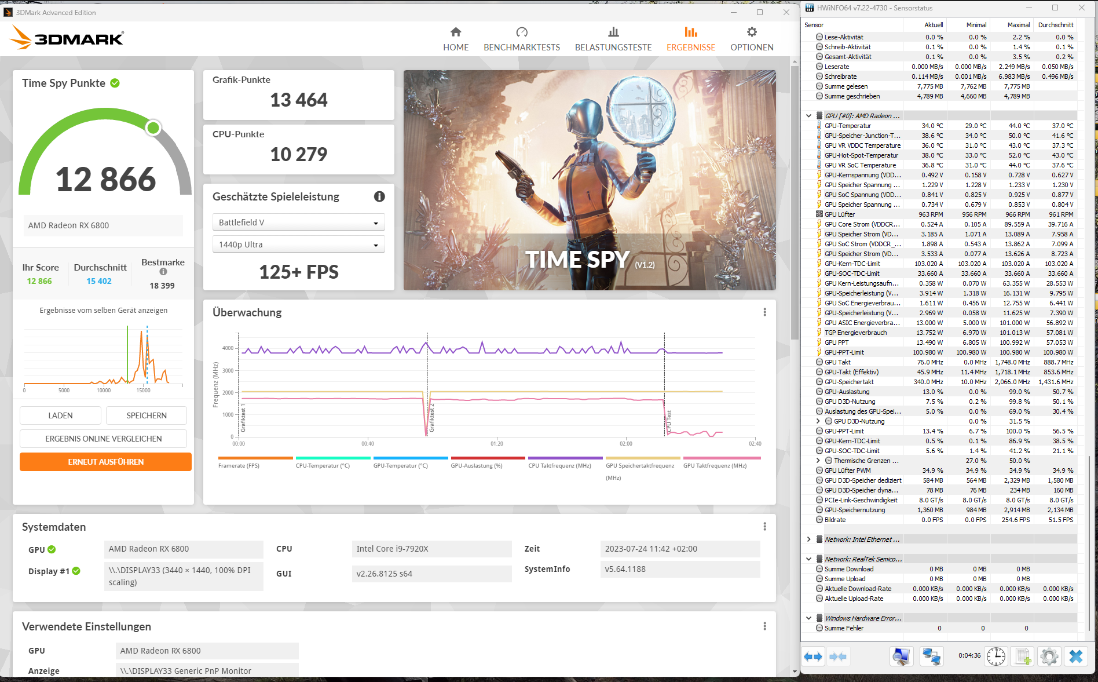Viewport: 1098px width, 682px height.
Task: Expand the Network: Intel Ethernet group
Action: (808, 539)
